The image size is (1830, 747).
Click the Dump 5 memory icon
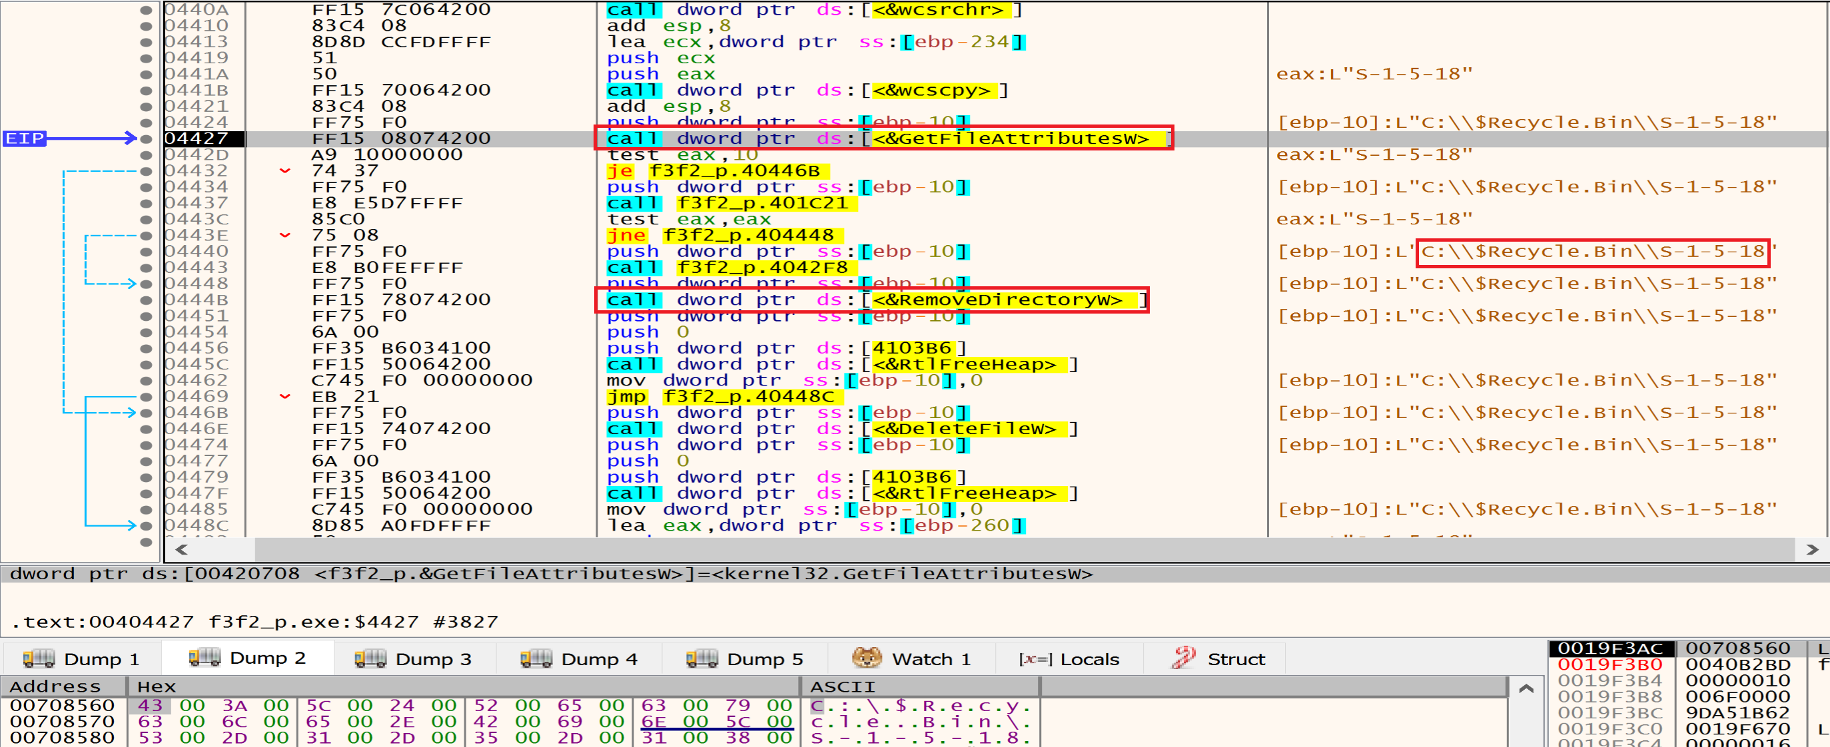701,658
